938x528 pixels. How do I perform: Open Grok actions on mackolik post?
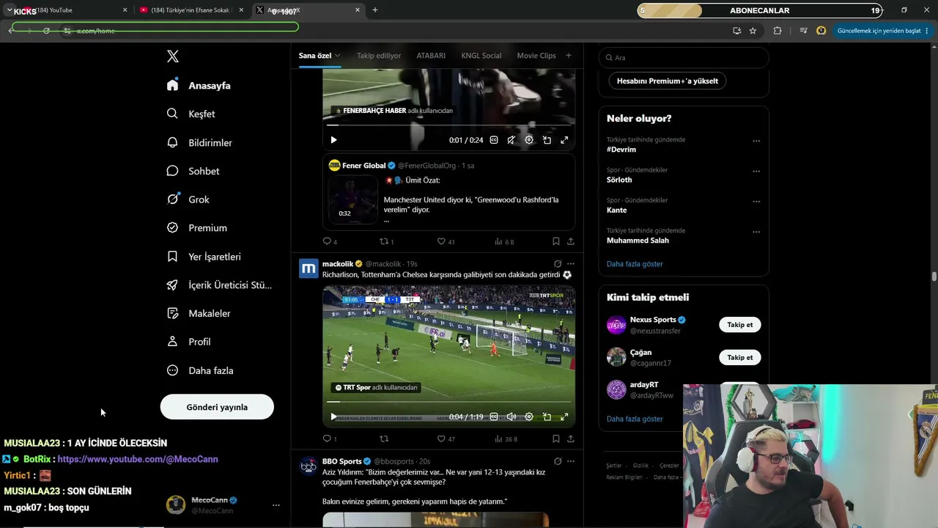point(558,264)
